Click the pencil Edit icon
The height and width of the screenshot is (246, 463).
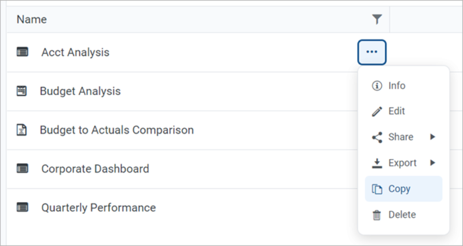[x=377, y=112]
